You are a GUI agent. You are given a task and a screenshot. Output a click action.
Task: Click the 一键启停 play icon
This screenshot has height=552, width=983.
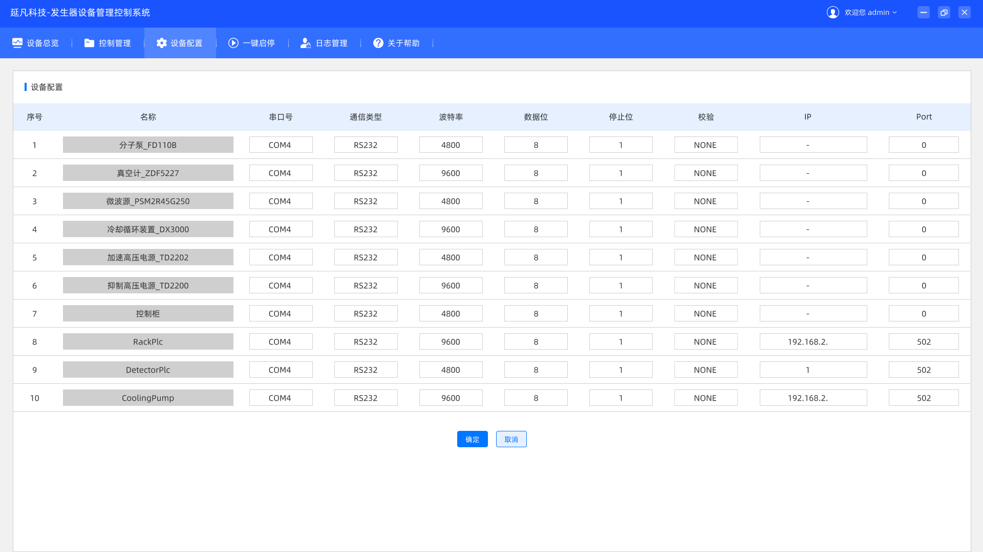233,43
